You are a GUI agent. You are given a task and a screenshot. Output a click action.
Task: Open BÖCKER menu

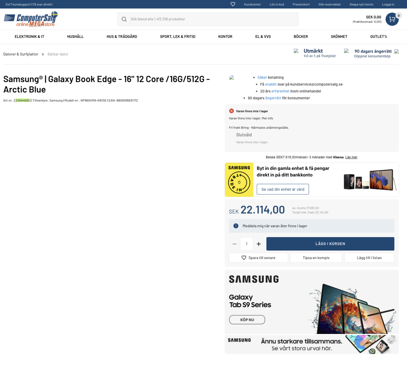(301, 36)
